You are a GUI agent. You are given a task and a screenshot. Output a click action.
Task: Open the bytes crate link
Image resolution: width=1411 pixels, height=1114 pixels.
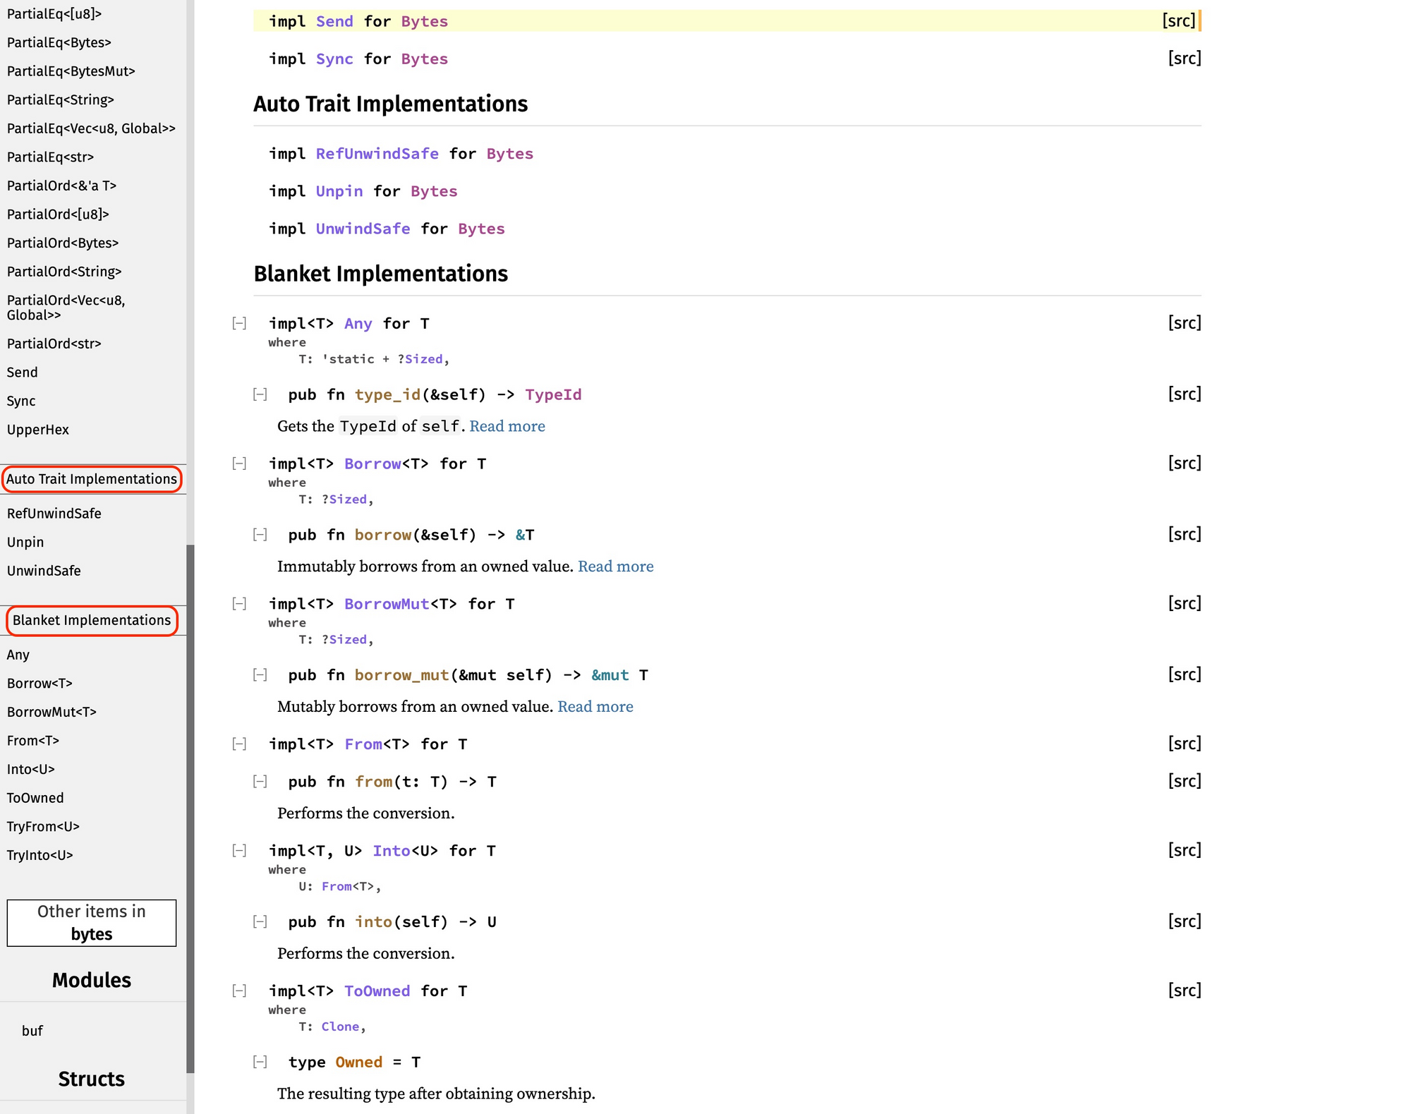pyautogui.click(x=92, y=934)
